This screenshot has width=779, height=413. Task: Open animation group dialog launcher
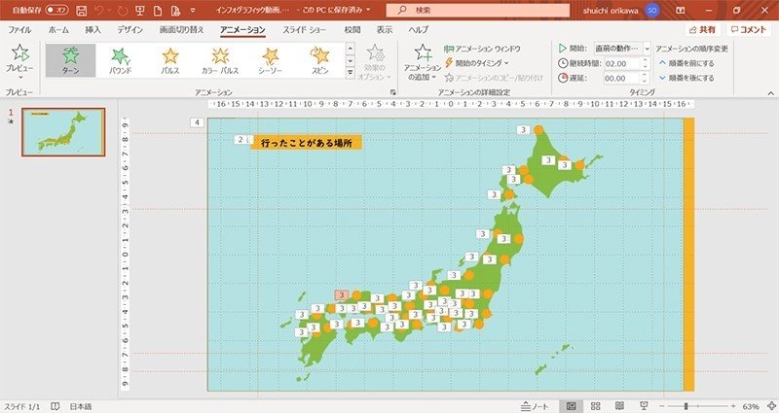click(x=393, y=92)
